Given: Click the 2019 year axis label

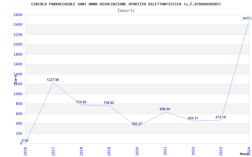Looking at the screenshot, I should tap(109, 151).
